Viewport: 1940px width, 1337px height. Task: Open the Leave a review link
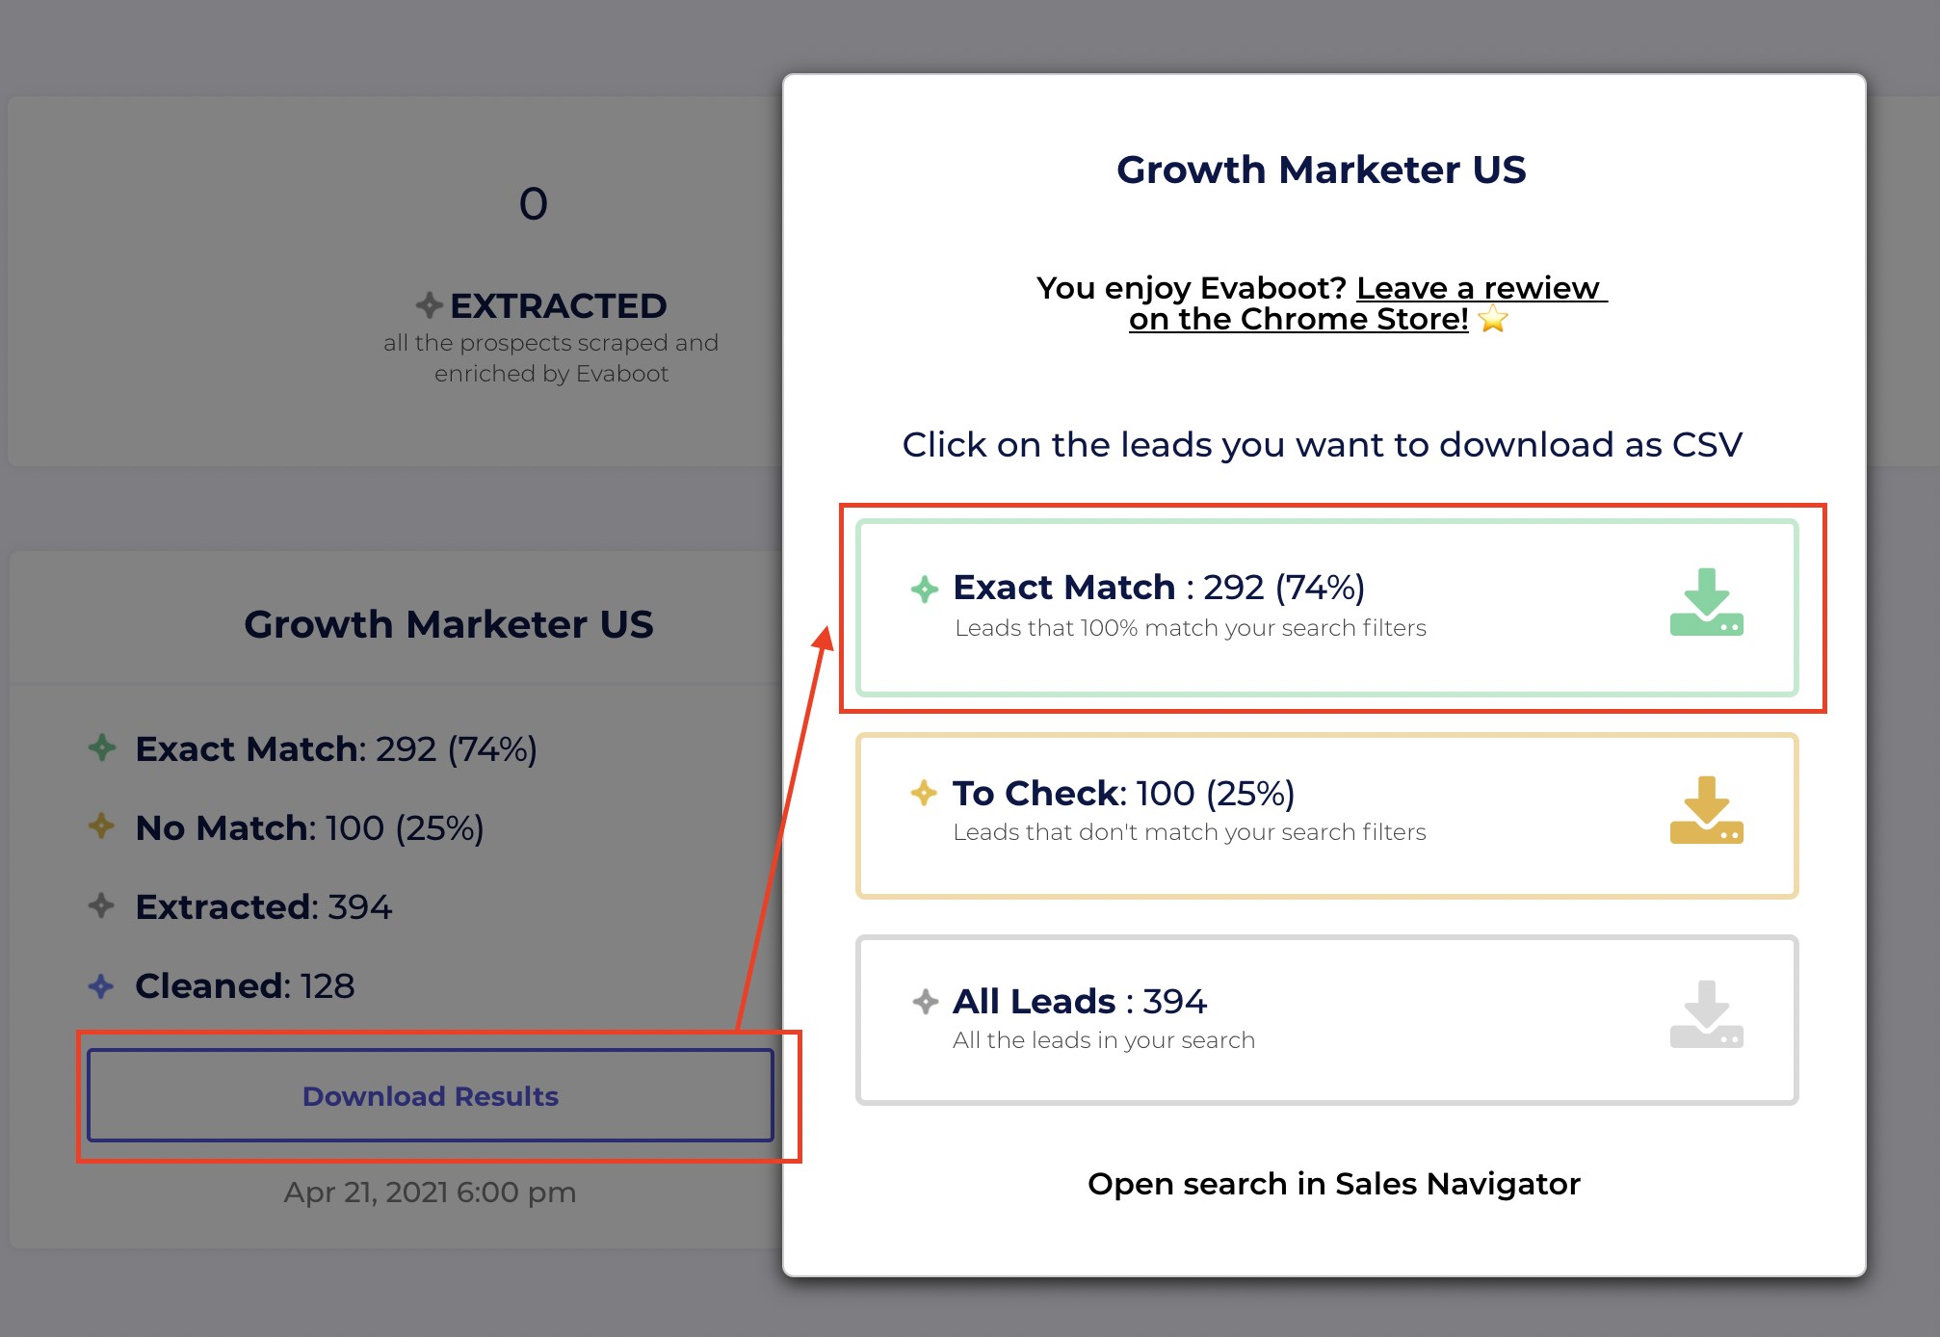point(1368,303)
